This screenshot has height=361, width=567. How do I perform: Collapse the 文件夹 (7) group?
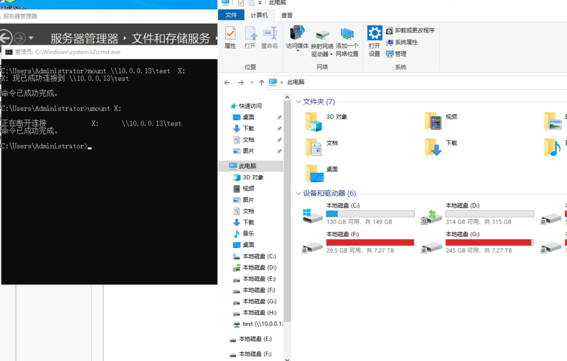298,102
